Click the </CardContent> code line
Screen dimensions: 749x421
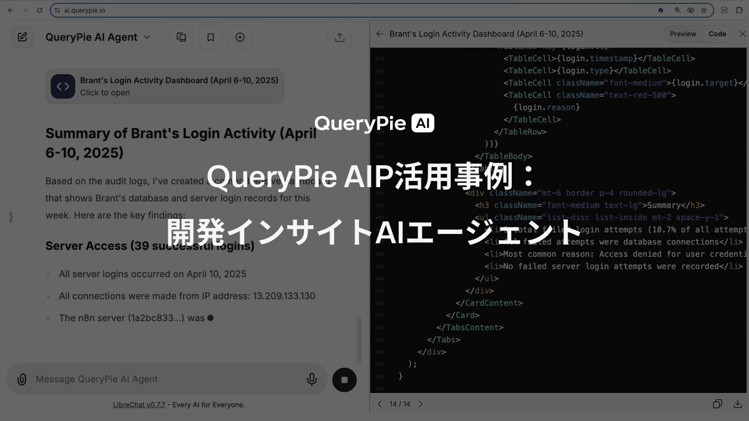pos(489,303)
